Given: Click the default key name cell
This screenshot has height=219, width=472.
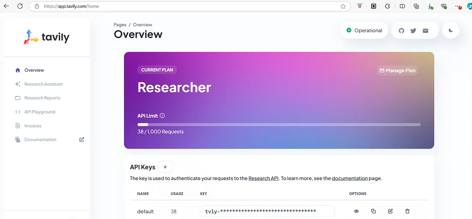Looking at the screenshot, I should (x=145, y=211).
